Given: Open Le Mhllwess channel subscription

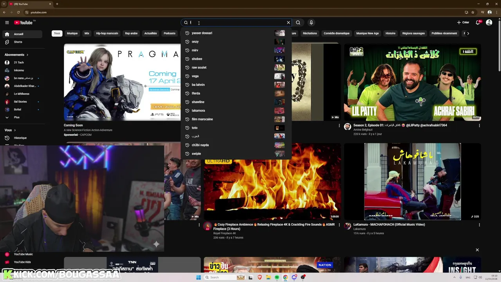Looking at the screenshot, I should [22, 94].
